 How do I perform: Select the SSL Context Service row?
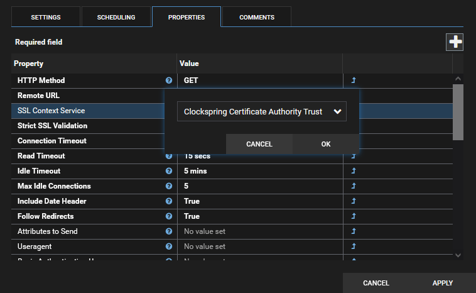88,111
